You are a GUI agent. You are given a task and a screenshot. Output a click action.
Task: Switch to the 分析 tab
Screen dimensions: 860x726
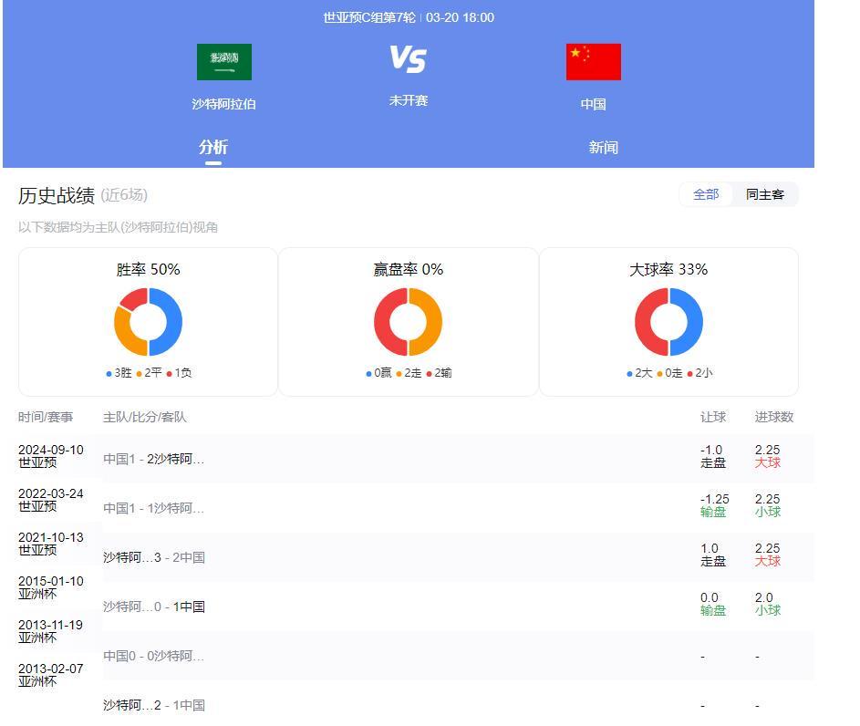coord(212,147)
